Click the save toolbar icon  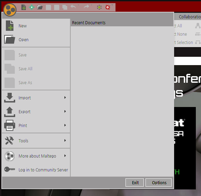coord(49,7)
